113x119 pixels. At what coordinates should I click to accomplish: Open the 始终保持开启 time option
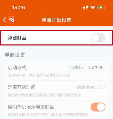[x=89, y=87]
